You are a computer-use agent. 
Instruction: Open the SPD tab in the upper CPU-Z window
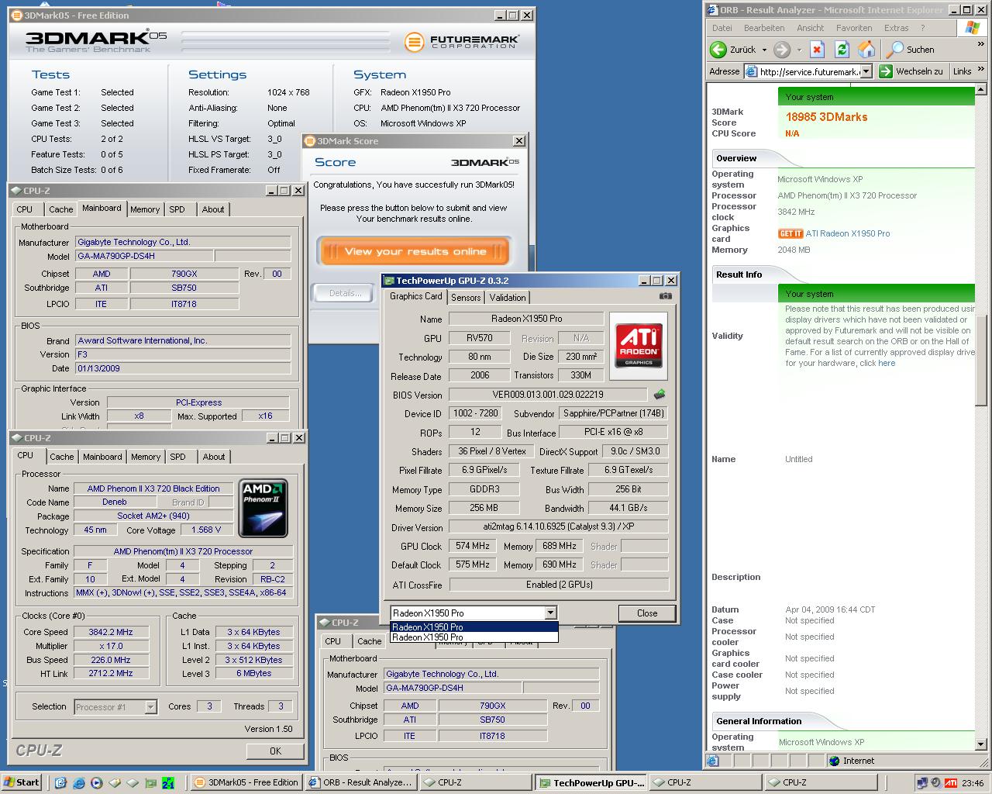177,209
